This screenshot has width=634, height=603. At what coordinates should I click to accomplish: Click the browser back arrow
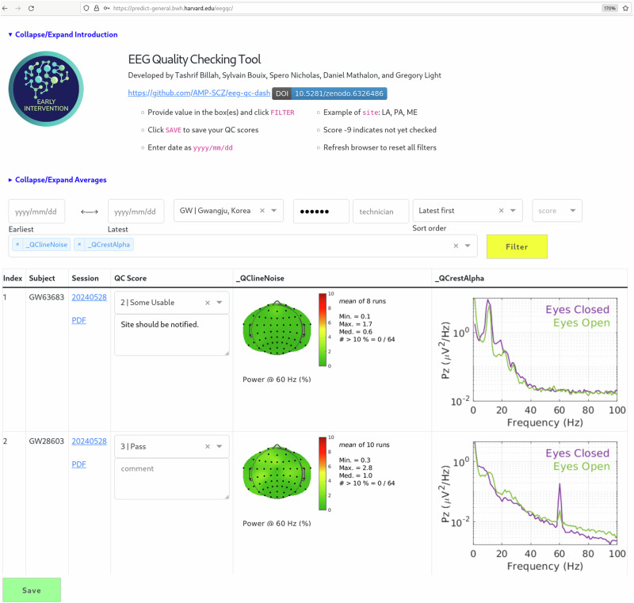[x=7, y=8]
